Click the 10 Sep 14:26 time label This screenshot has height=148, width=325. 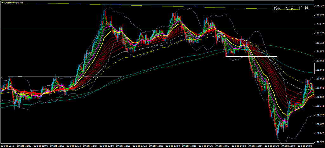(x=206, y=146)
